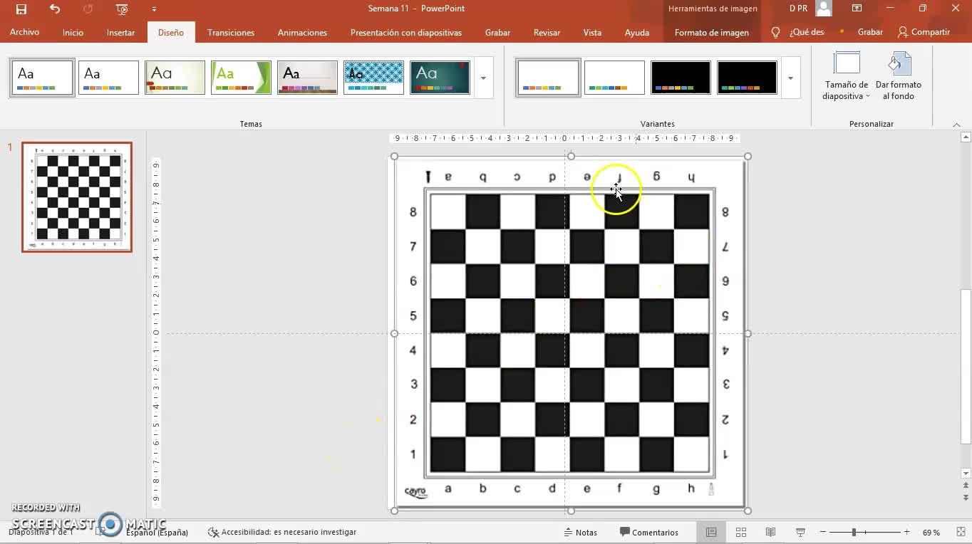The width and height of the screenshot is (972, 544).
Task: Select the second white variant swatch
Action: (614, 78)
